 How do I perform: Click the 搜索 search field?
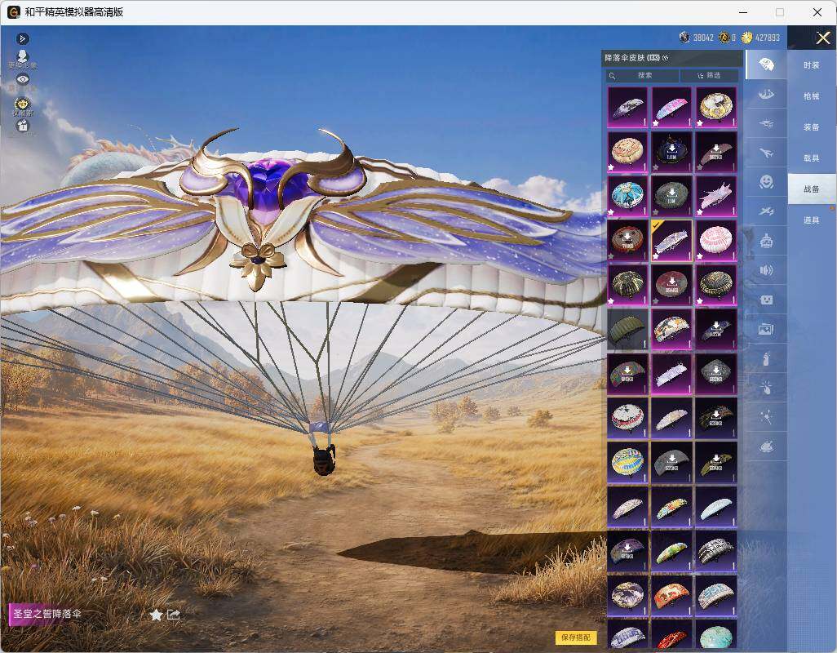642,75
